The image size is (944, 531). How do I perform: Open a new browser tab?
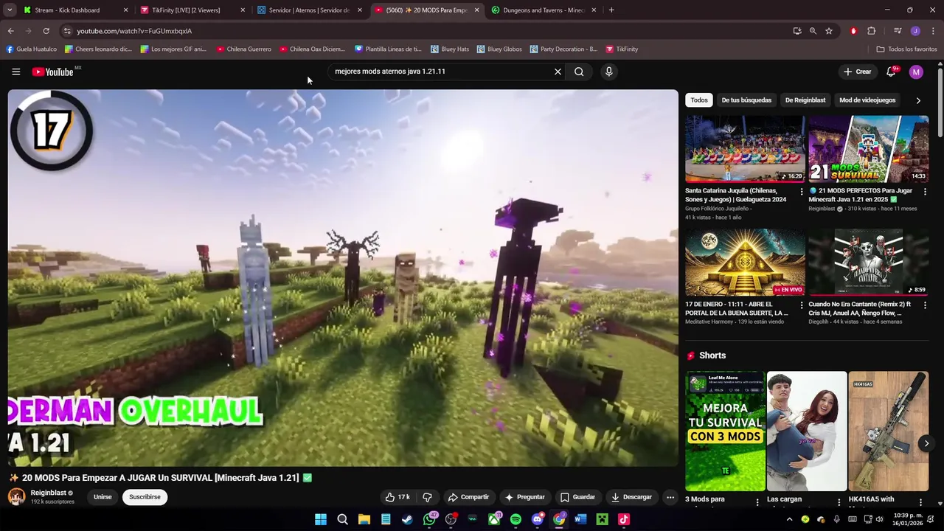[x=611, y=10]
